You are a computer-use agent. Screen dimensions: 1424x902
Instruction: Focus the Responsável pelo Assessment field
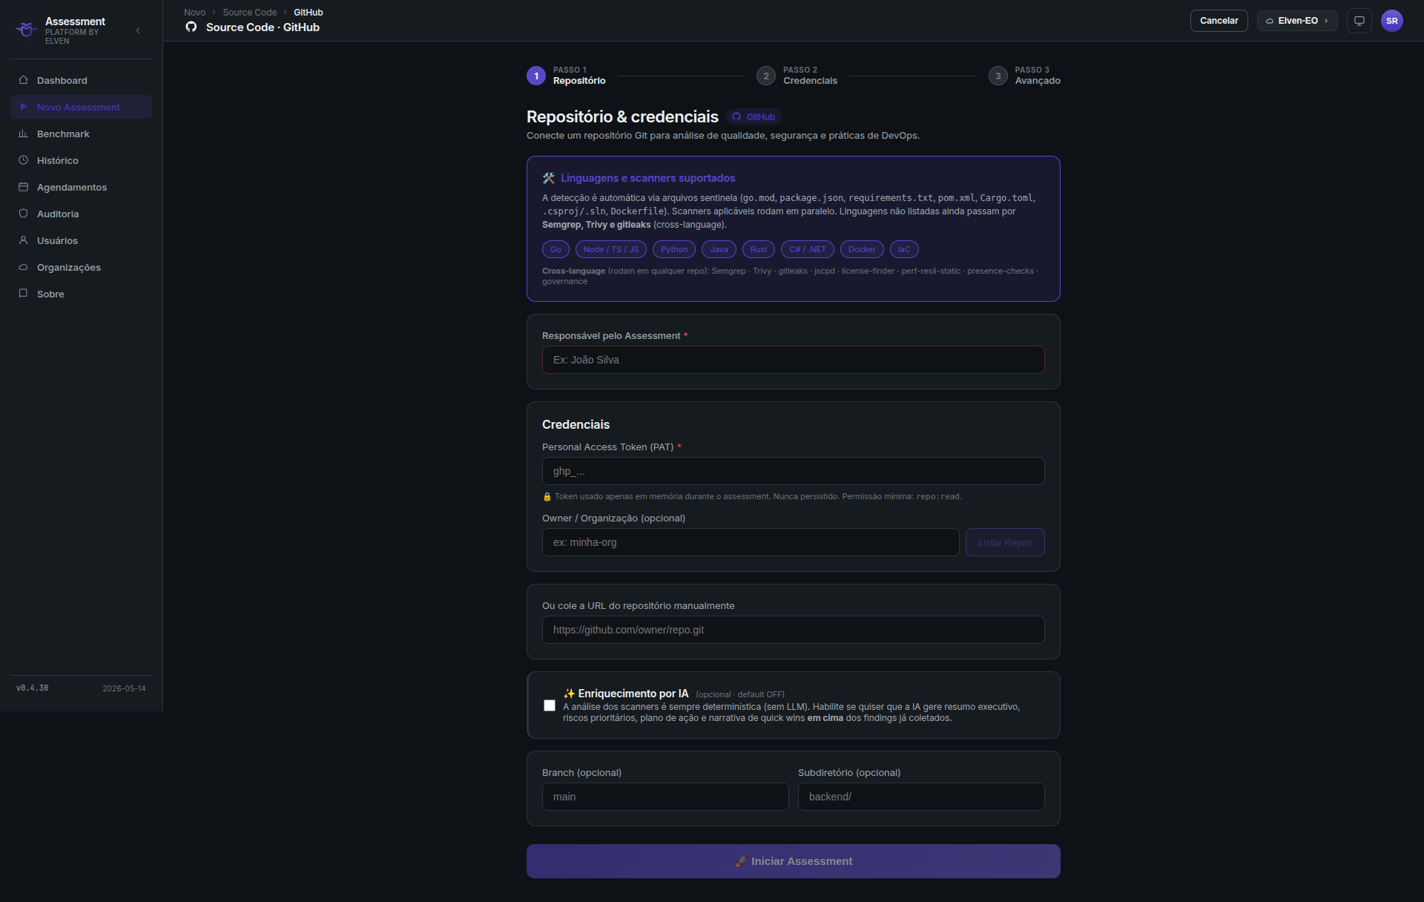pos(793,360)
